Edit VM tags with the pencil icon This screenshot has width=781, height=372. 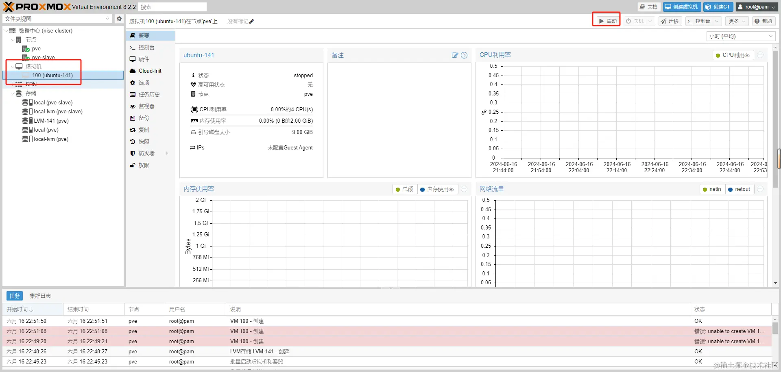click(x=252, y=22)
